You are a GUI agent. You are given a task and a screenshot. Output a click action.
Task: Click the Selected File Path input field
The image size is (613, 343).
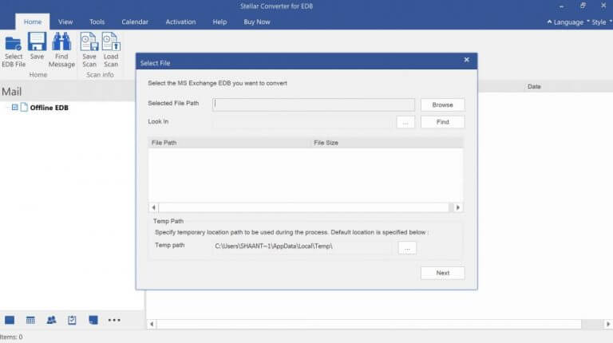[314, 104]
